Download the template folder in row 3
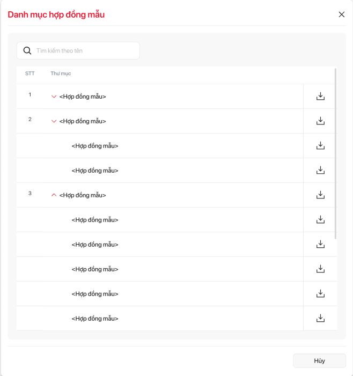 (x=320, y=195)
